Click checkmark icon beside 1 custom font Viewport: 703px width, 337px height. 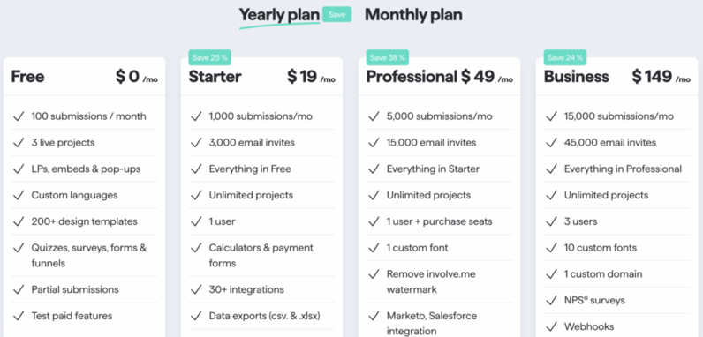pyautogui.click(x=374, y=248)
